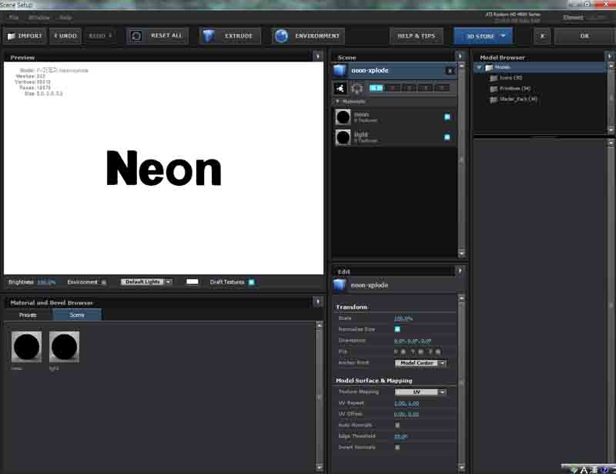This screenshot has width=616, height=474.
Task: Switch to the Scene tab in Material Browser
Action: coord(77,314)
